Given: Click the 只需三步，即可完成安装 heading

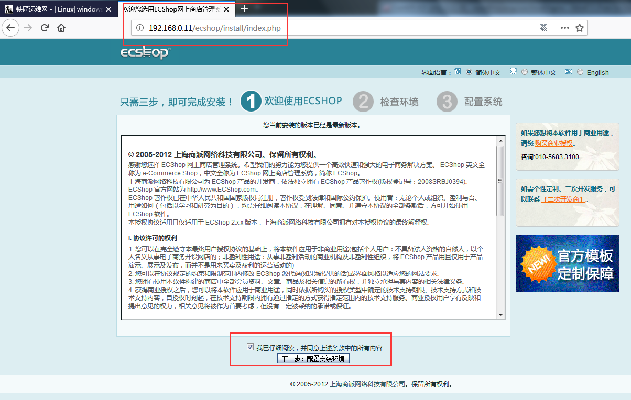Looking at the screenshot, I should tap(177, 102).
